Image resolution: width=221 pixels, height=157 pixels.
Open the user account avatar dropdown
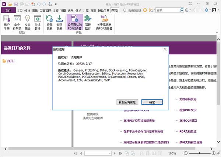click(218, 10)
